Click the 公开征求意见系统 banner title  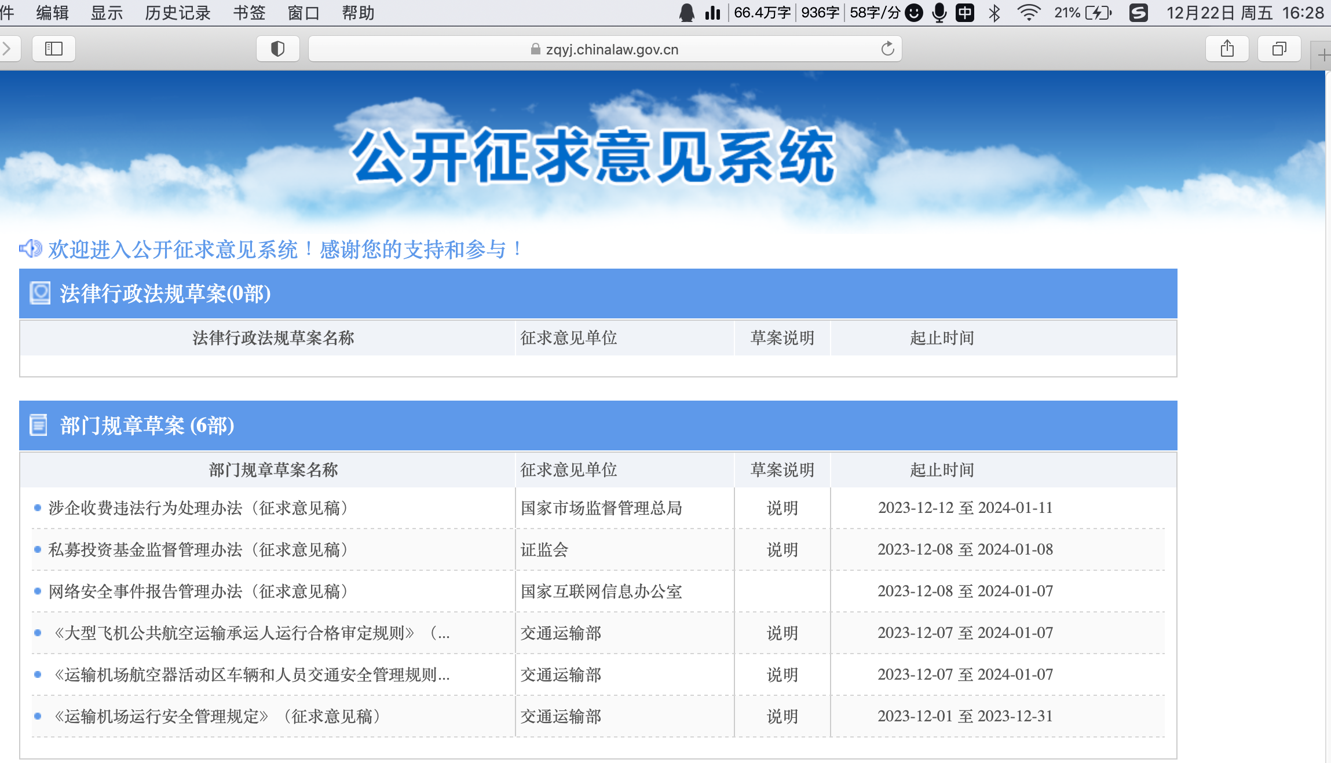click(593, 156)
